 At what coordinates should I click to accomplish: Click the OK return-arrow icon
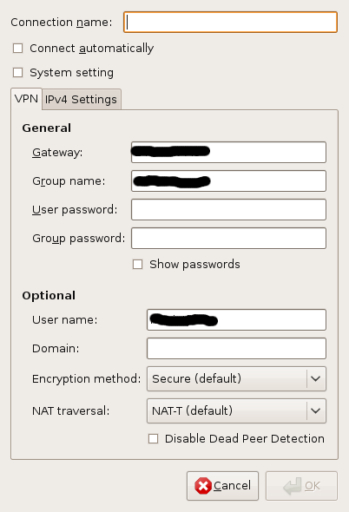click(293, 486)
